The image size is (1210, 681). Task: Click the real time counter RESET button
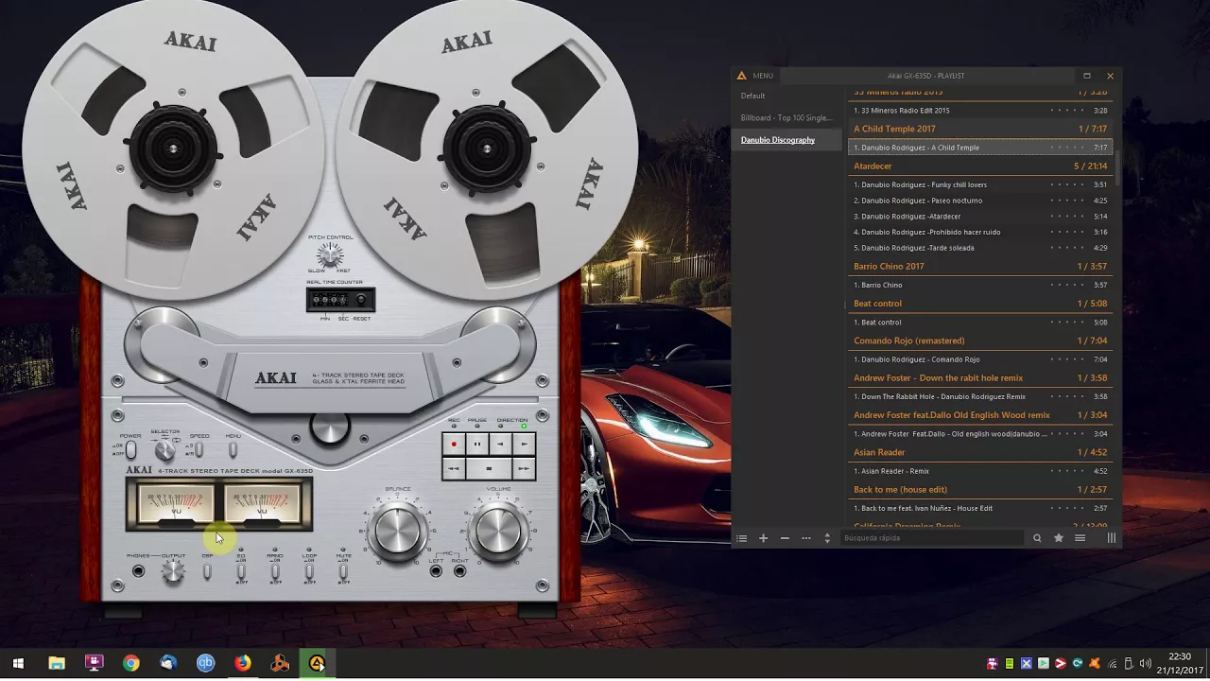(360, 301)
